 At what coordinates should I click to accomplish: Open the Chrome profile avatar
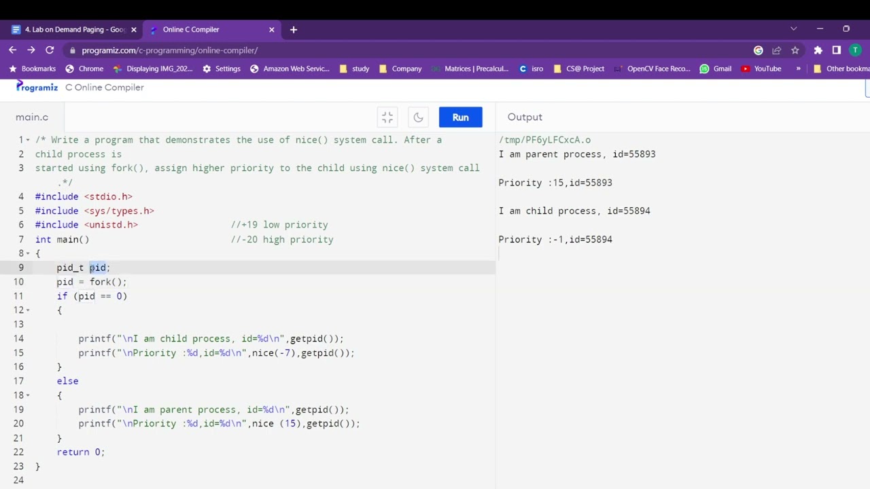point(855,50)
